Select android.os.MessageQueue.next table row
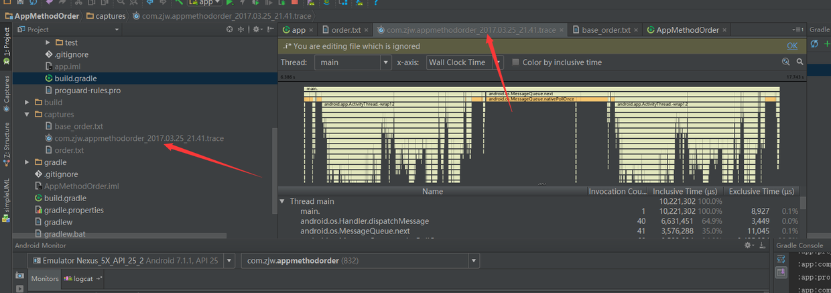The height and width of the screenshot is (293, 831). pyautogui.click(x=539, y=231)
